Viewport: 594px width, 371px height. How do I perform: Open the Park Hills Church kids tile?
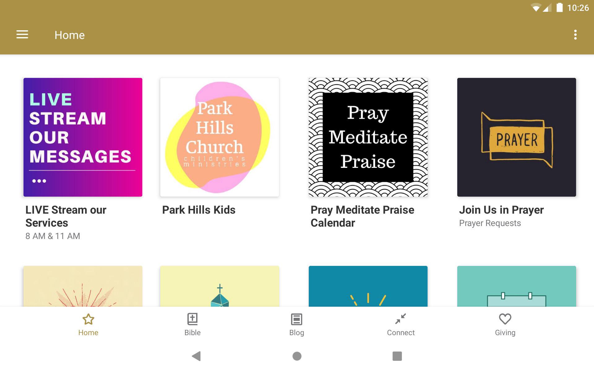click(219, 137)
